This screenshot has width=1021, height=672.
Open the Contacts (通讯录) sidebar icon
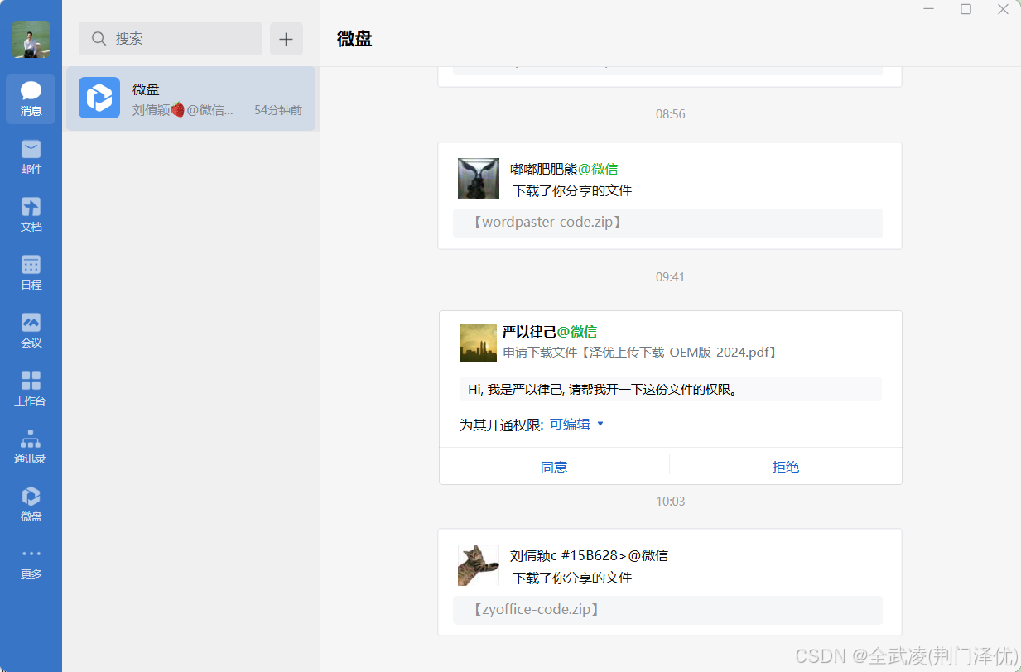pos(31,447)
